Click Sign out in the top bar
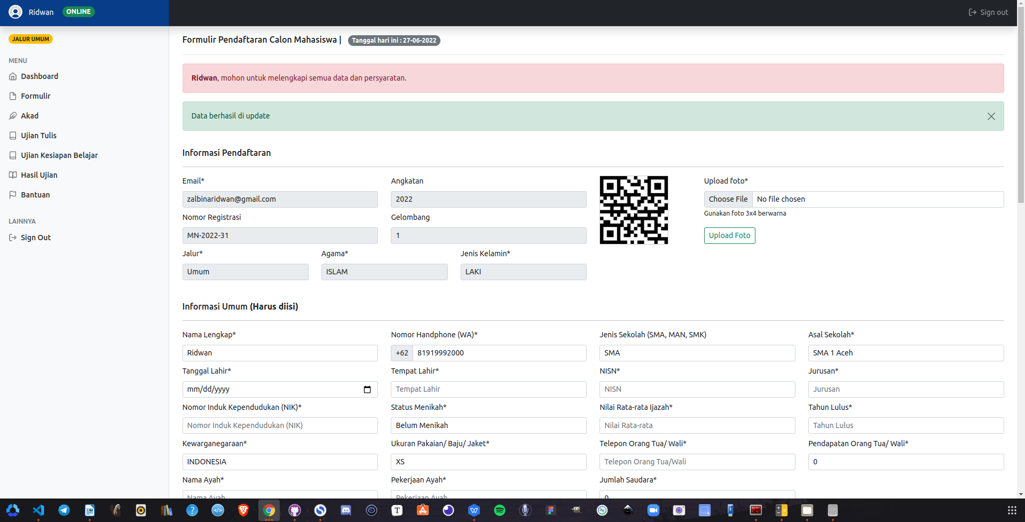Viewport: 1025px width, 522px height. [988, 12]
